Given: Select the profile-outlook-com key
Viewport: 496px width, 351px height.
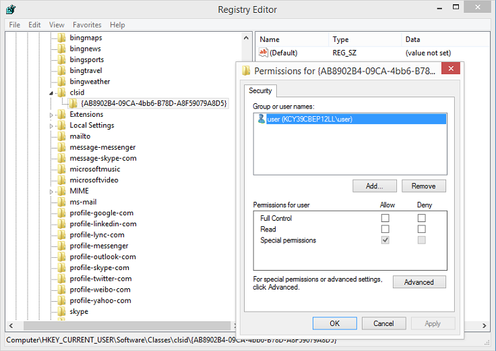Looking at the screenshot, I should pyautogui.click(x=103, y=256).
